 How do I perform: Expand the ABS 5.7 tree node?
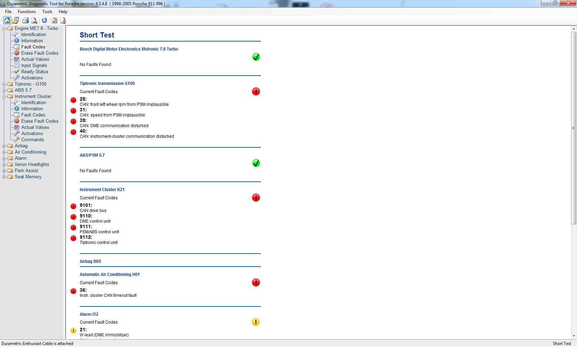click(x=4, y=90)
